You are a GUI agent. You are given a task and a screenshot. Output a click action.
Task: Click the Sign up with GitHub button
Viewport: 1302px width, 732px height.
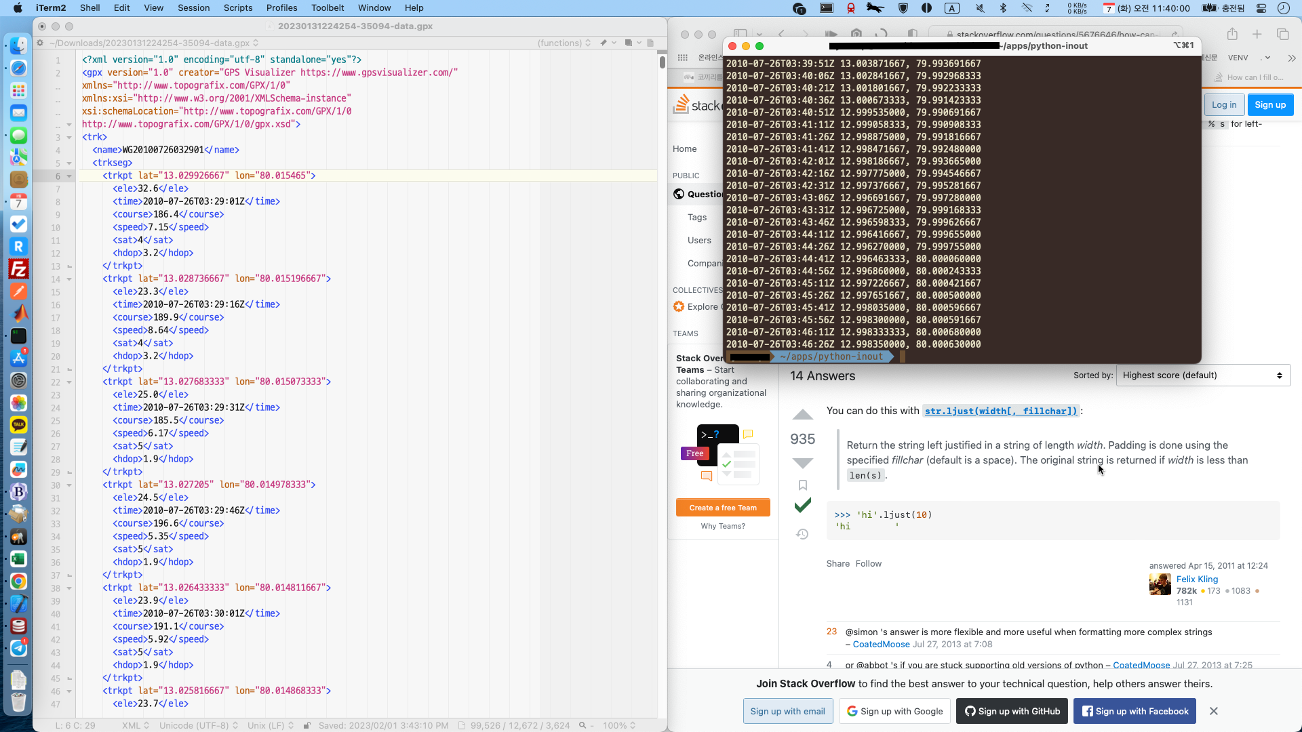tap(1012, 711)
